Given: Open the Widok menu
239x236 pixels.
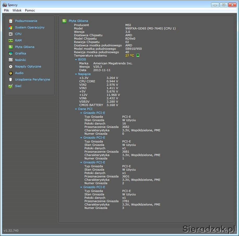Looking at the screenshot, I should tap(17, 10).
